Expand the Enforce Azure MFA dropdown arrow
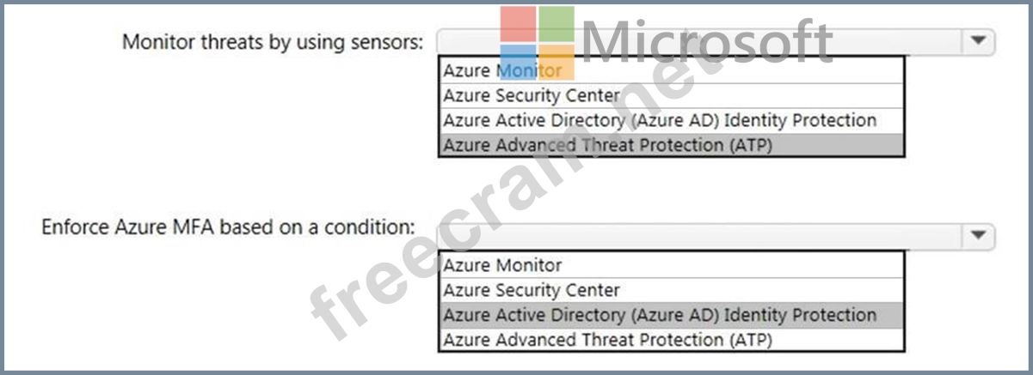Viewport: 1033px width, 375px height. tap(977, 235)
